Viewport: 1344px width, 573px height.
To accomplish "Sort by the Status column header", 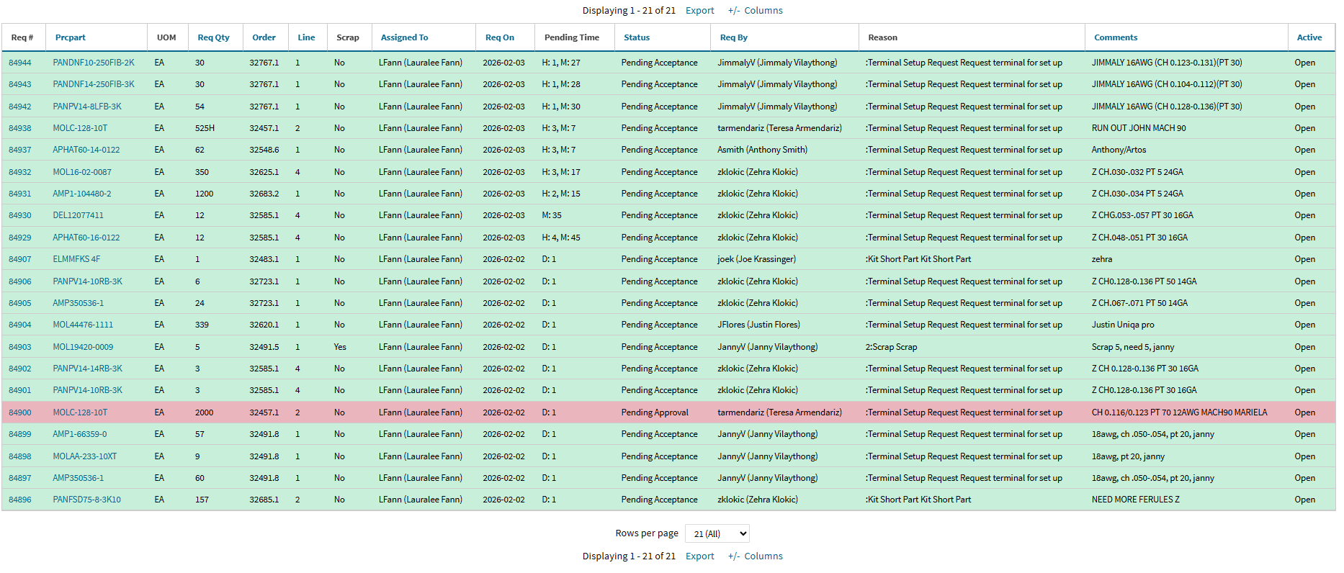I will tap(636, 37).
